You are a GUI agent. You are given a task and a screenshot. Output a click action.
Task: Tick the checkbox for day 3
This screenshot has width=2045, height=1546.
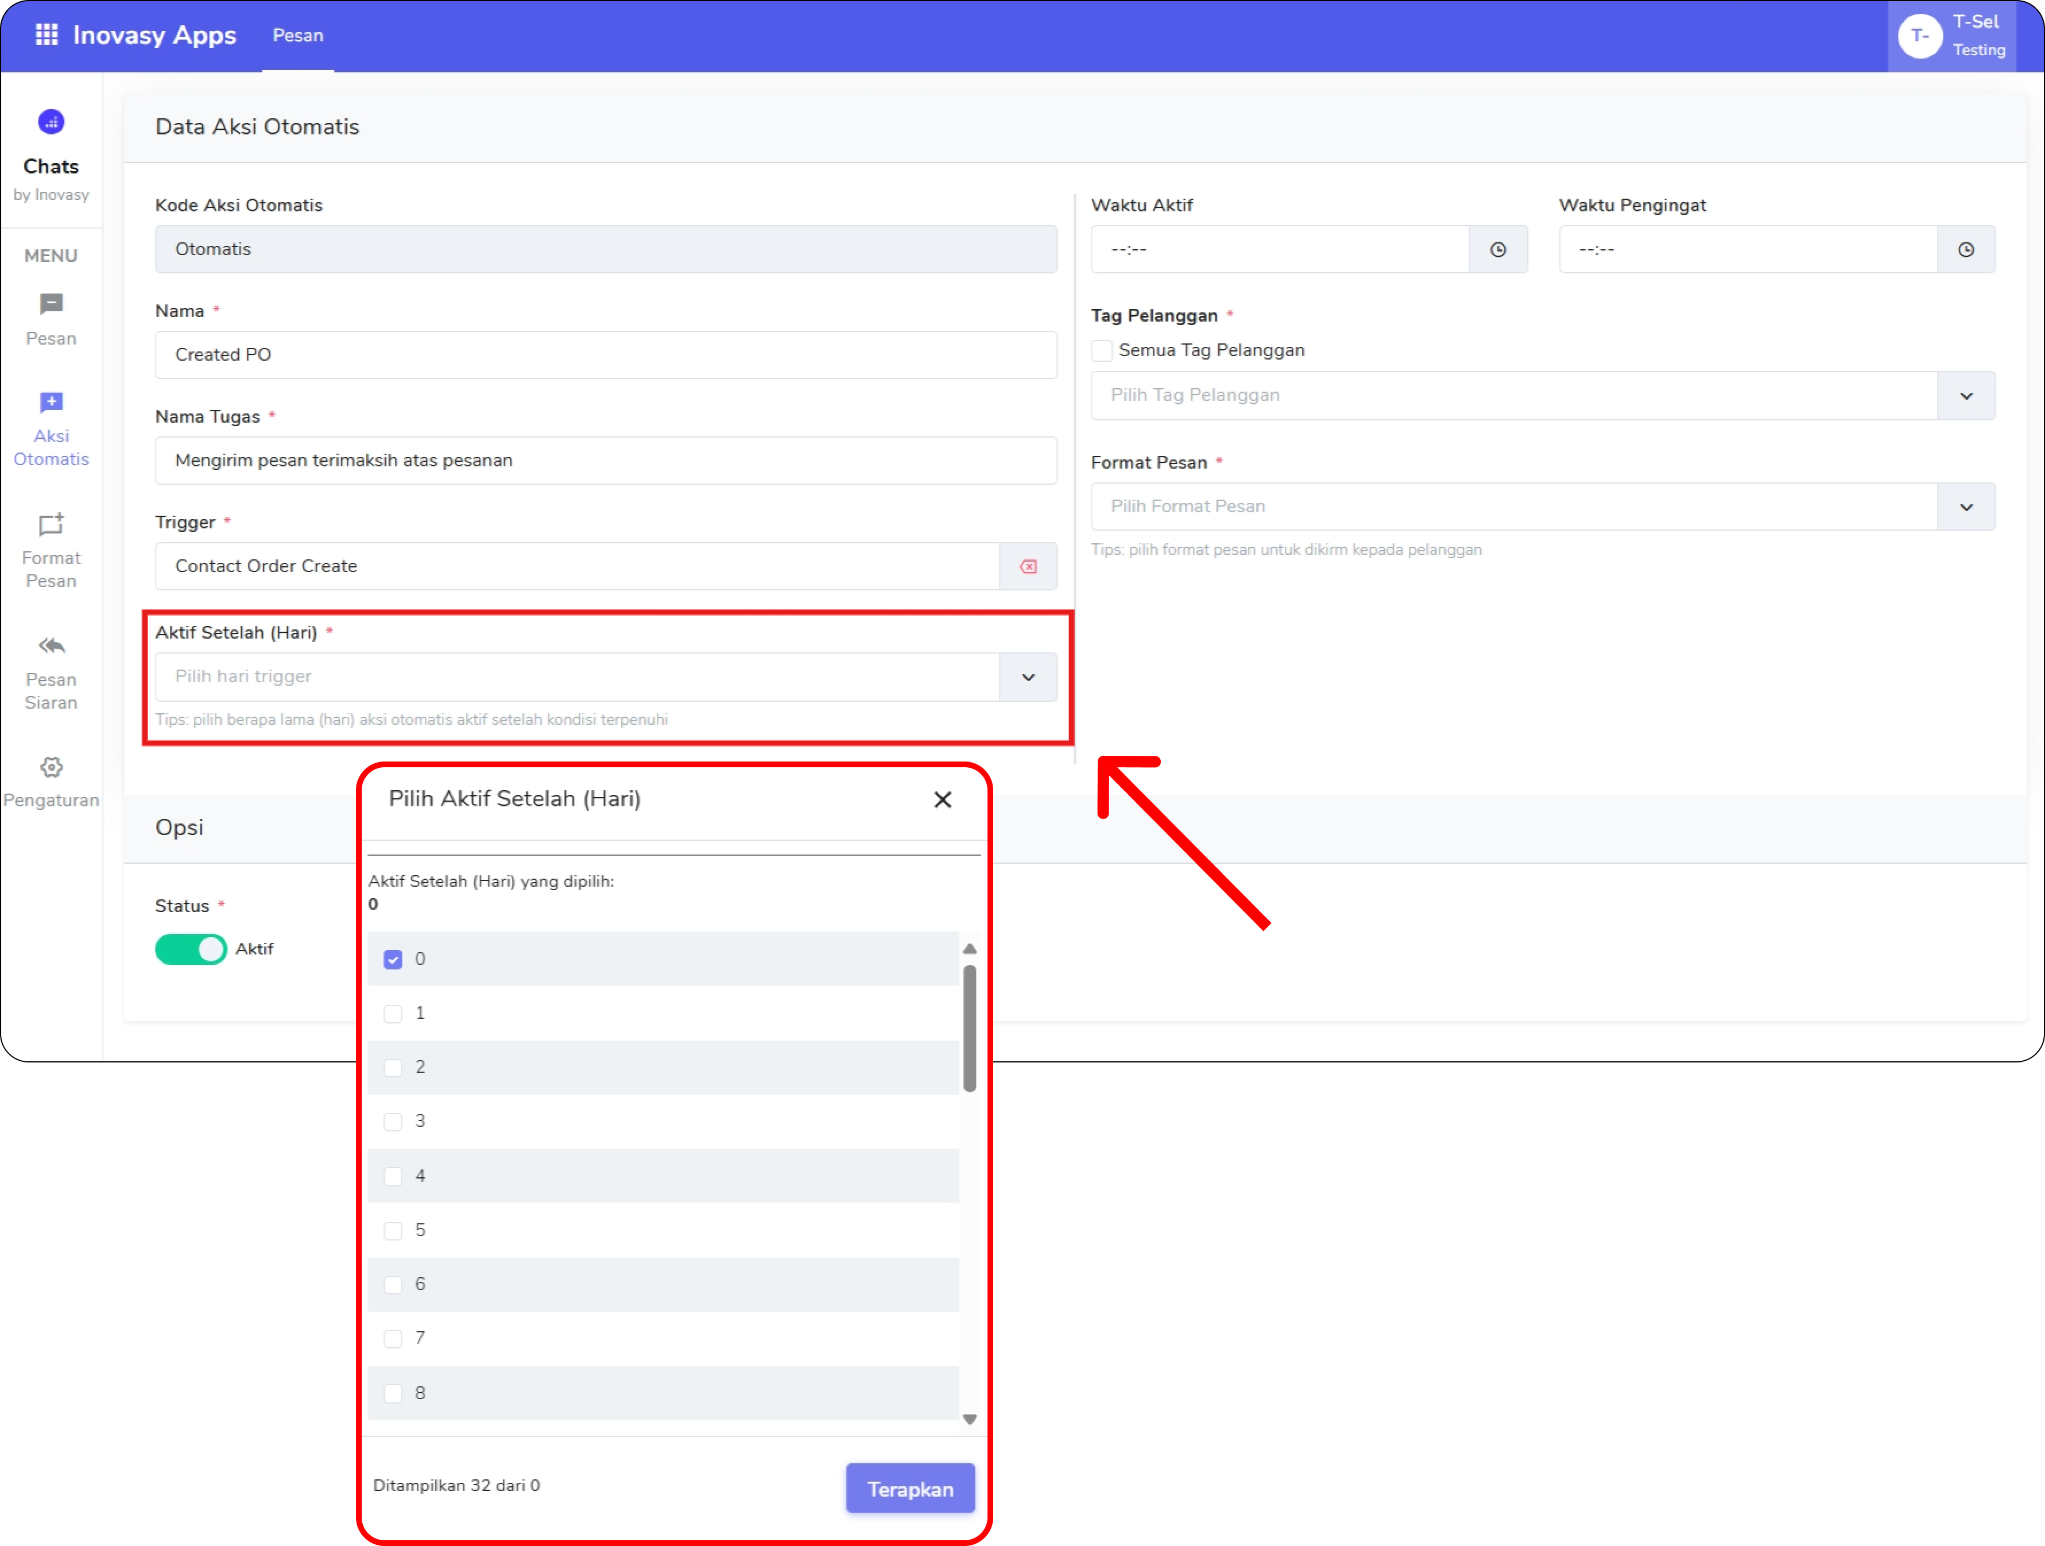[x=393, y=1123]
